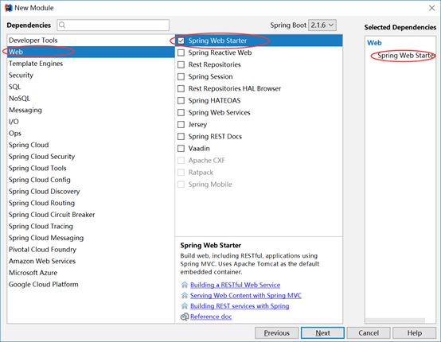
Task: Open the Reference doc link
Action: tap(211, 317)
